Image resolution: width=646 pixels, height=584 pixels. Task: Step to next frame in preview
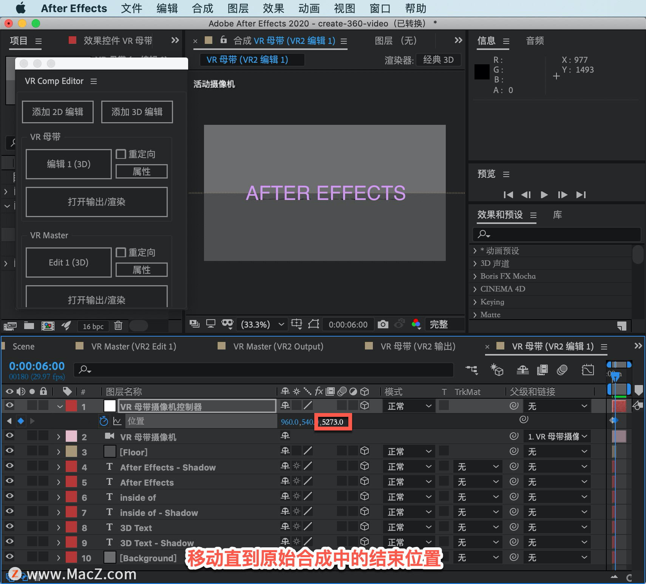point(563,194)
